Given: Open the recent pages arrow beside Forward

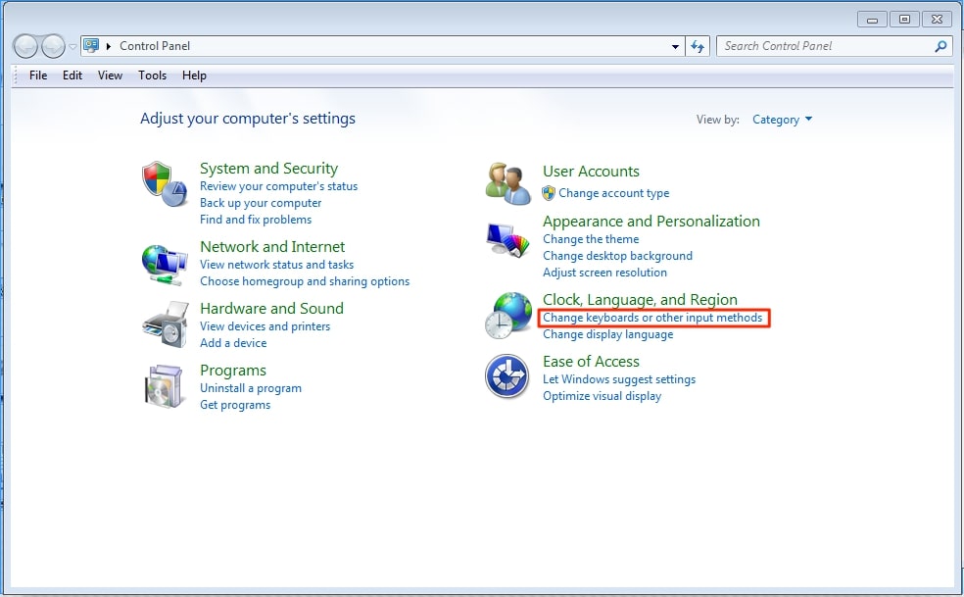Looking at the screenshot, I should pyautogui.click(x=72, y=46).
